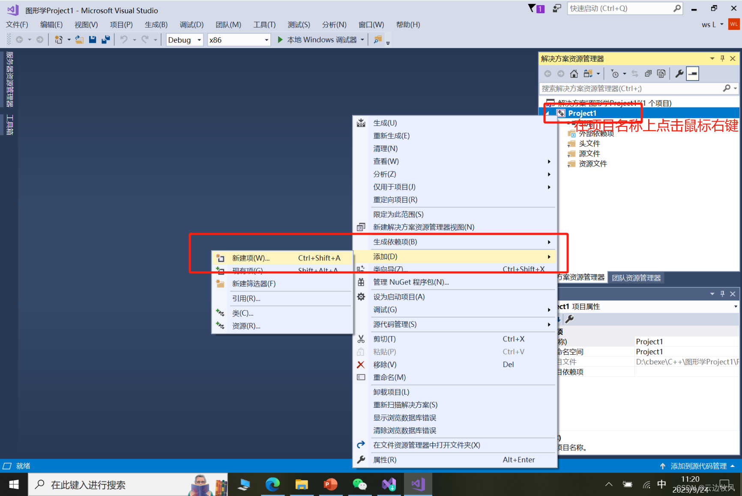Choose 重新生成(E) from context menu

[x=455, y=136]
